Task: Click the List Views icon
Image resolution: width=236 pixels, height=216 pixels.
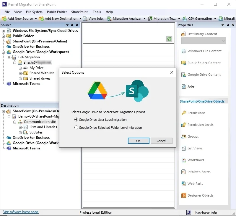Action: [x=184, y=148]
